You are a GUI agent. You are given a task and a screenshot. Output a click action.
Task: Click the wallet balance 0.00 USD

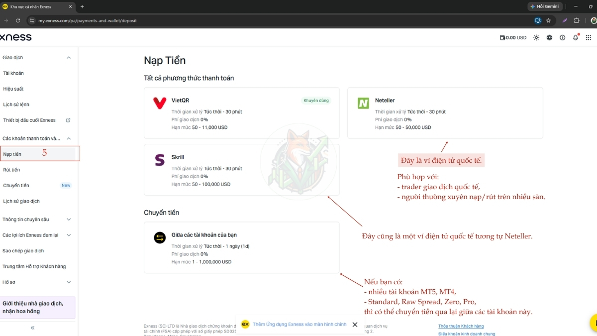pyautogui.click(x=513, y=37)
